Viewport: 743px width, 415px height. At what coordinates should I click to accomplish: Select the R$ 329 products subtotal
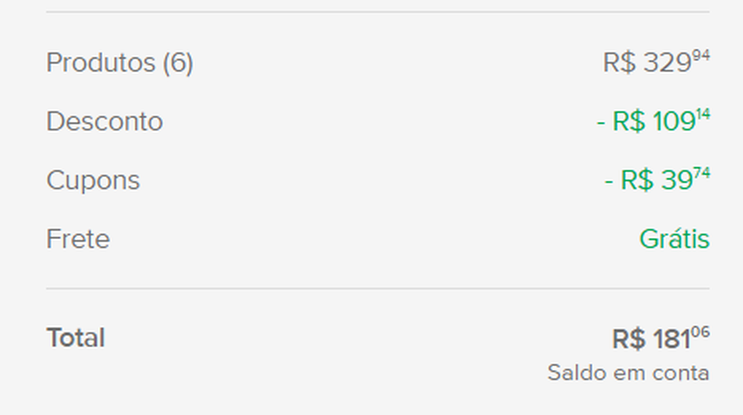coord(656,62)
